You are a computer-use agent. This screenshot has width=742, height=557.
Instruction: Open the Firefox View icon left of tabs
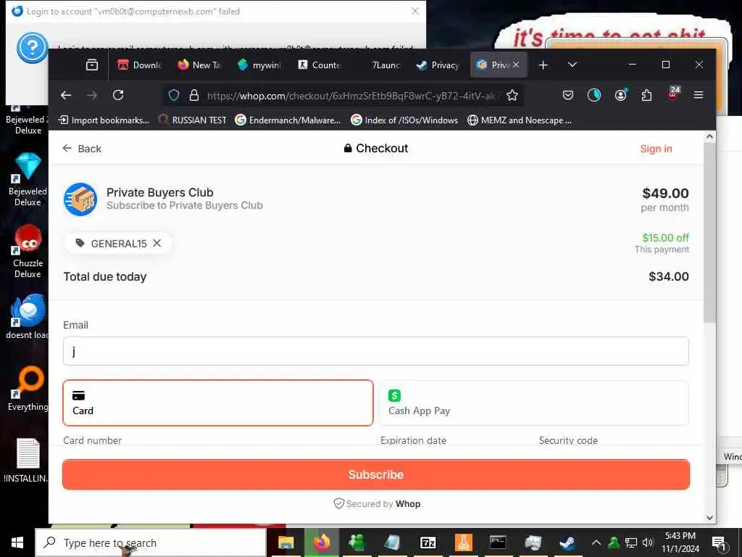point(92,65)
